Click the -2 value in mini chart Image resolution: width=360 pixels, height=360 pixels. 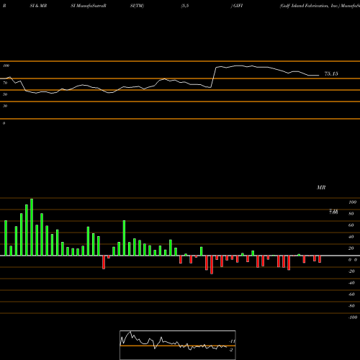231,350
